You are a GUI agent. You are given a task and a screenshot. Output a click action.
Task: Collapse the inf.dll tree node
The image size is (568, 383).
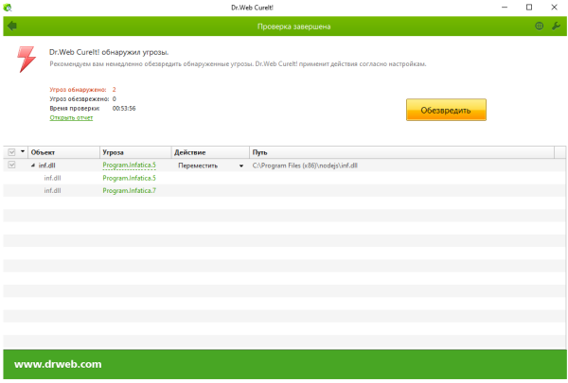33,165
